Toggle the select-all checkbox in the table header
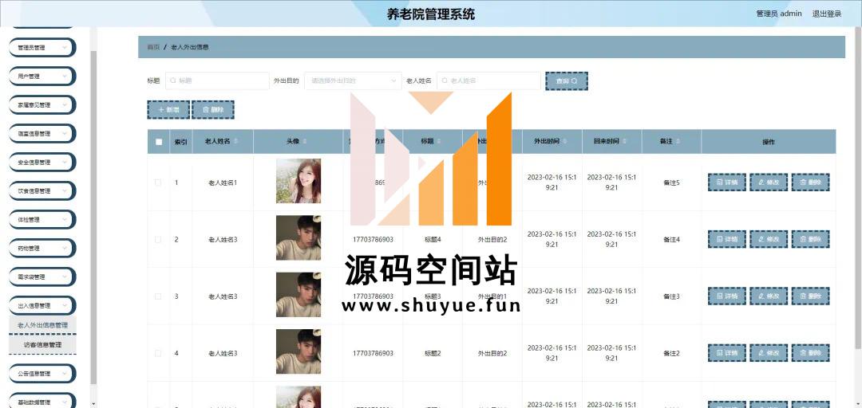This screenshot has width=862, height=408. click(159, 142)
